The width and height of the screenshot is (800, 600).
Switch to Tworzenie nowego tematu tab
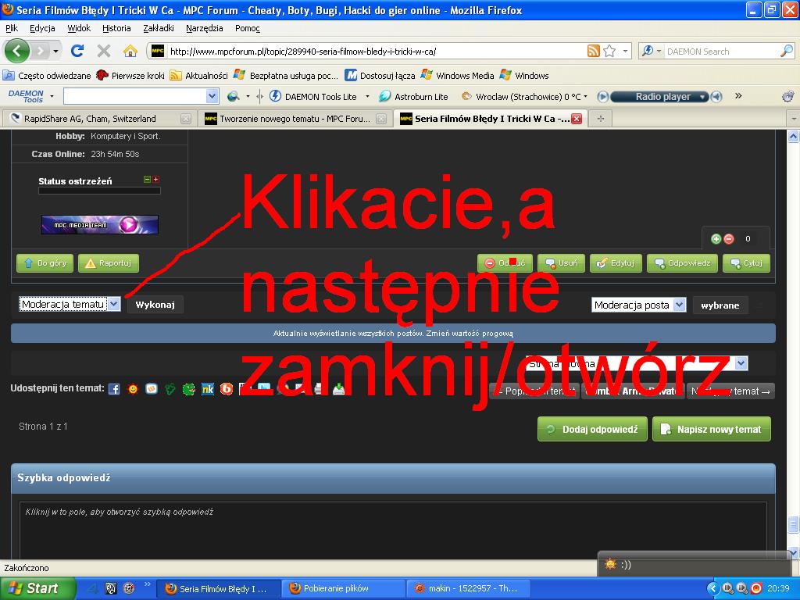tap(295, 119)
